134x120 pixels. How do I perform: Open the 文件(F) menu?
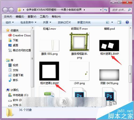click(8, 17)
